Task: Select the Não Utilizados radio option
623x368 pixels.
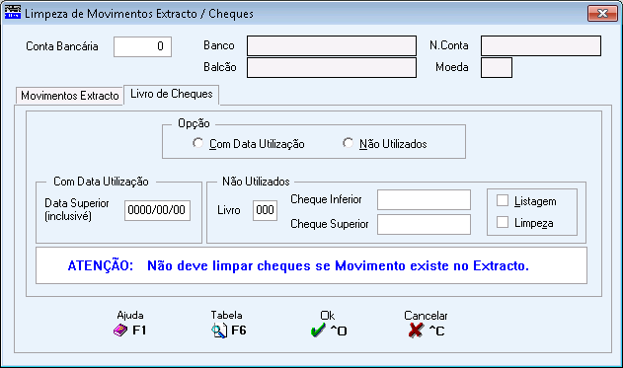Action: [348, 143]
